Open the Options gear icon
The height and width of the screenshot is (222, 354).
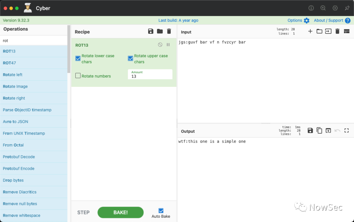click(x=306, y=20)
